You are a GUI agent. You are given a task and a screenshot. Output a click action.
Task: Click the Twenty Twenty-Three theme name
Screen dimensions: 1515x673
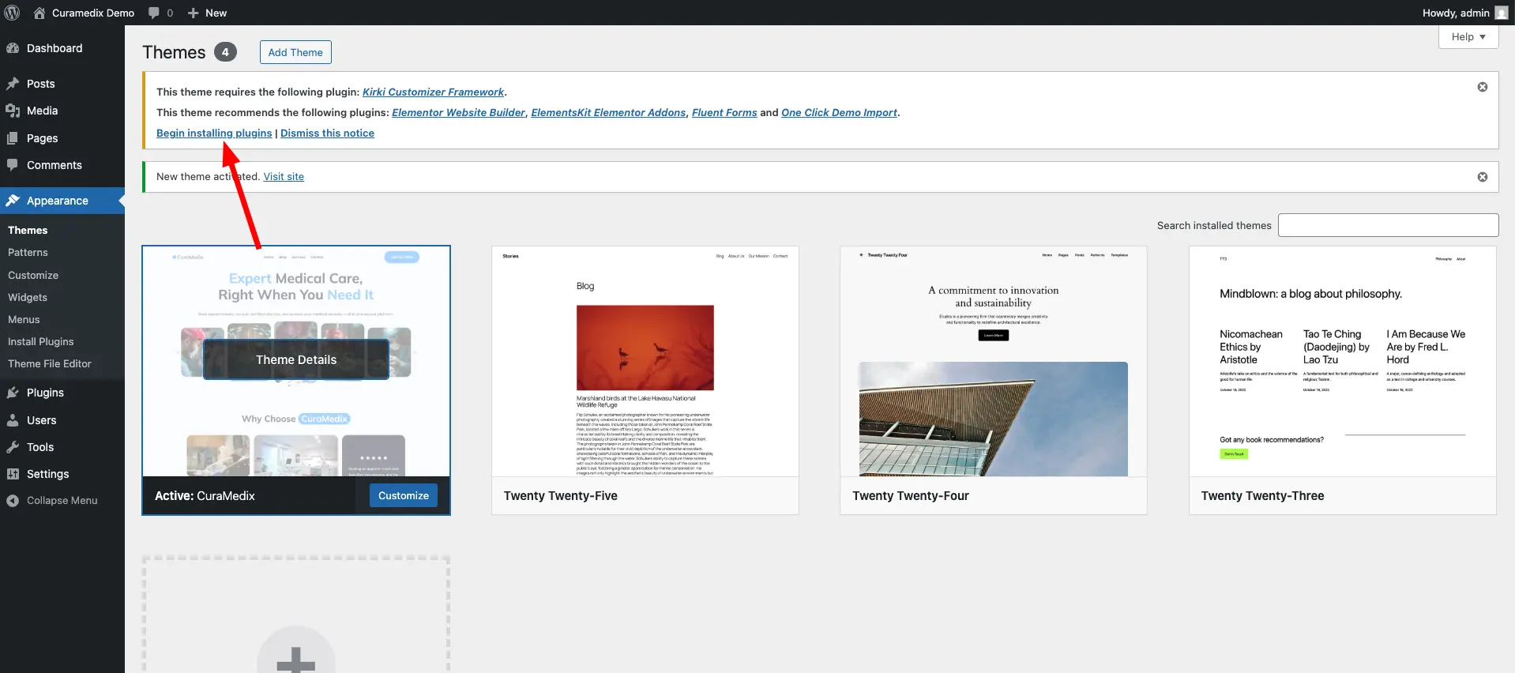tap(1262, 495)
